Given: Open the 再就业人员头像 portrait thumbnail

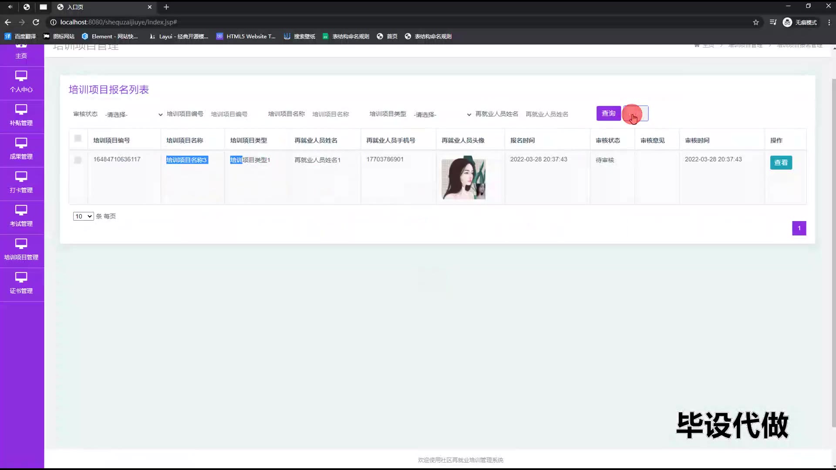Looking at the screenshot, I should coord(463,178).
